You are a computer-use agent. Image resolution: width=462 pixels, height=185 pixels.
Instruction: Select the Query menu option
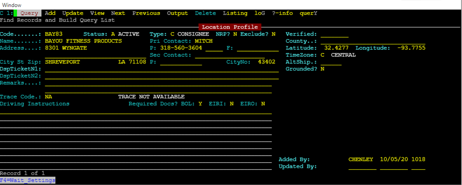(29, 13)
